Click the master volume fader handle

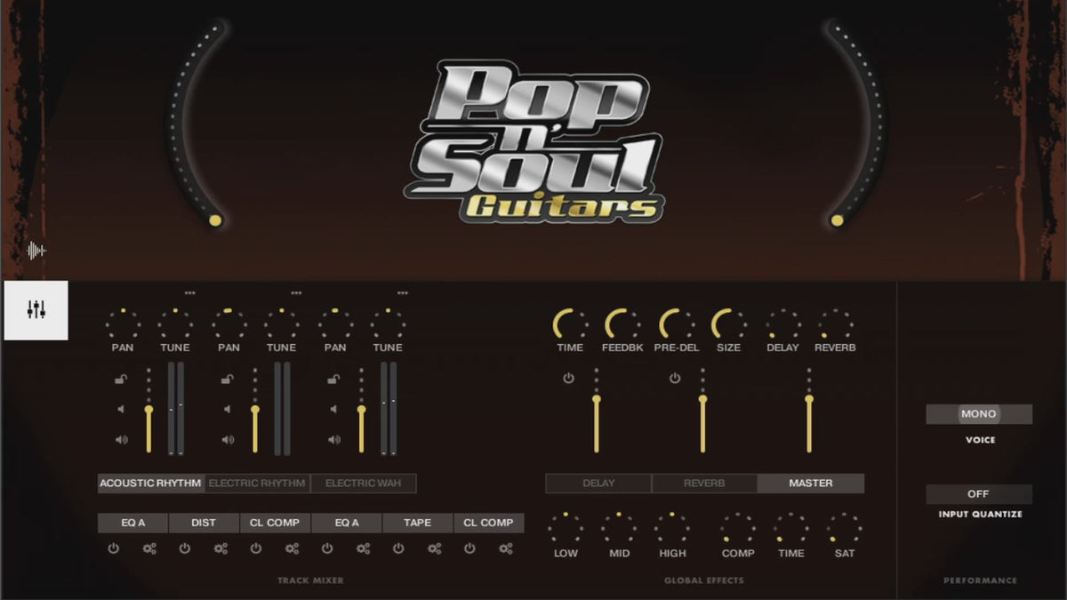click(809, 399)
